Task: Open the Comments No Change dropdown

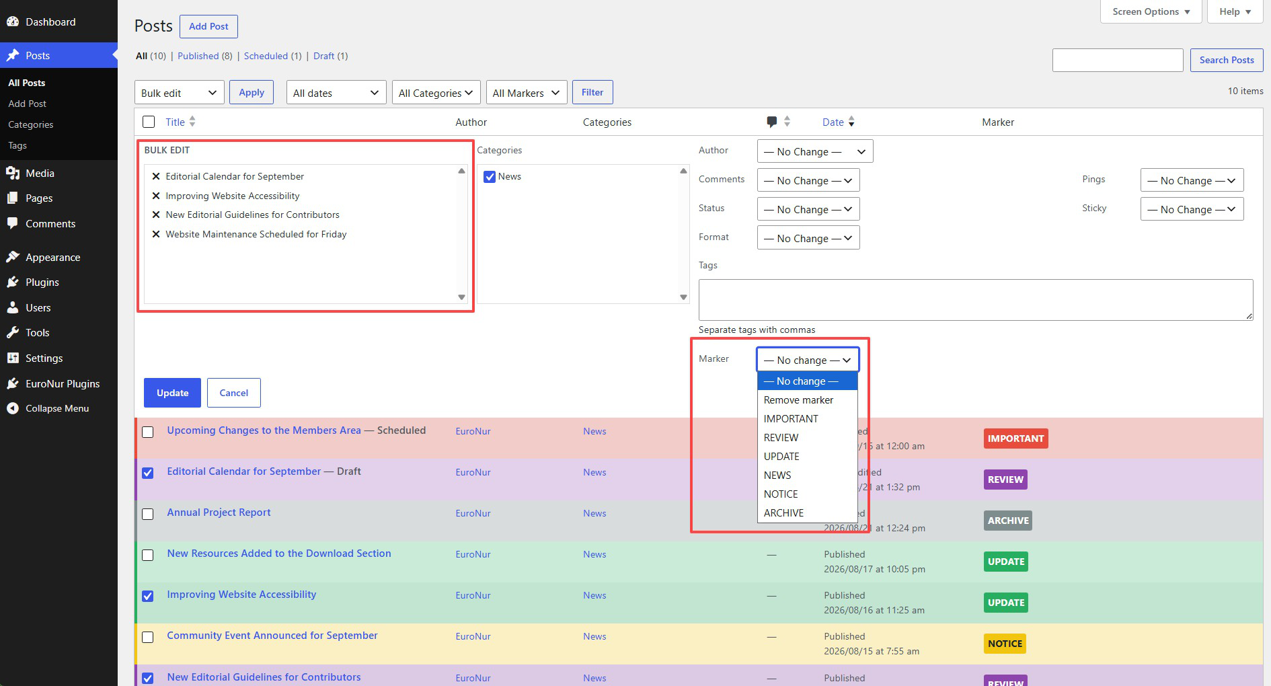Action: [808, 180]
